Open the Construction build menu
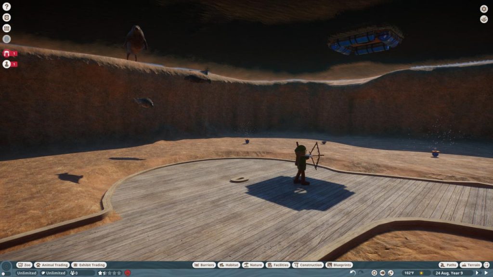The image size is (493, 277). (x=308, y=265)
